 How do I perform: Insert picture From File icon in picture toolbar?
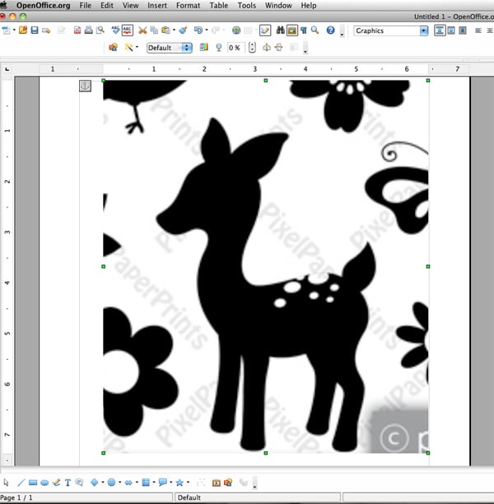coord(113,48)
